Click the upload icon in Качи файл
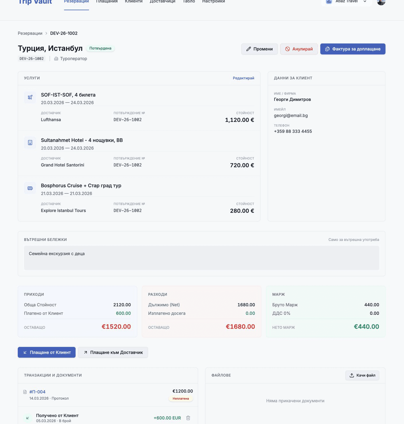This screenshot has height=424, width=404. (352, 375)
